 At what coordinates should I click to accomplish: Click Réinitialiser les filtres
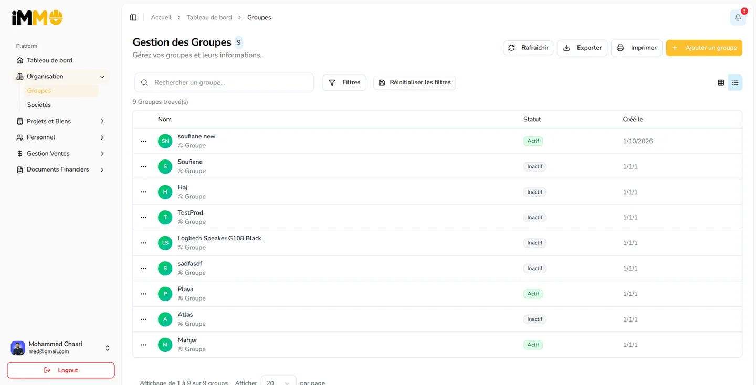(415, 82)
